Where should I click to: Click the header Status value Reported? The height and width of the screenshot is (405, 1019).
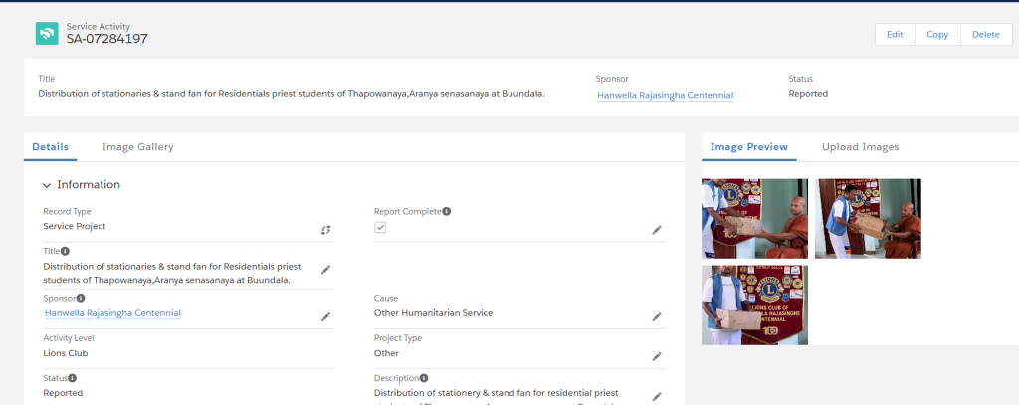tap(808, 93)
